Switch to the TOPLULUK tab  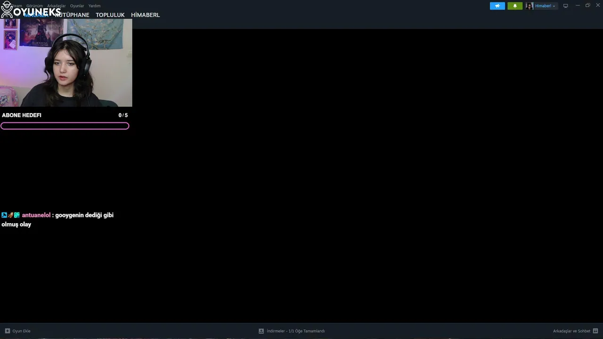(x=110, y=15)
